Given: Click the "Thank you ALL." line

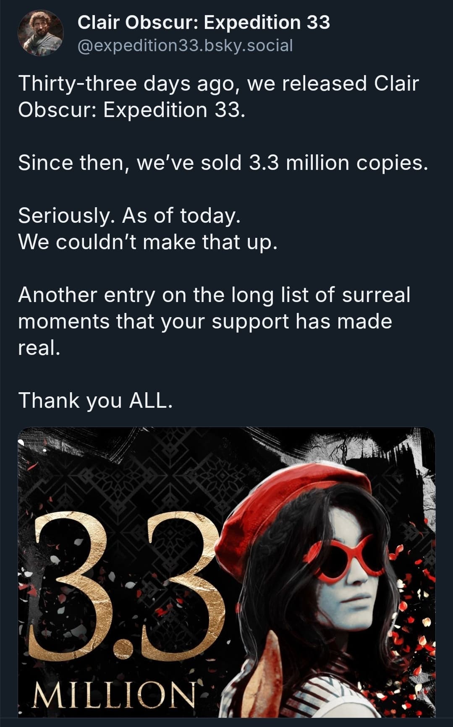Looking at the screenshot, I should [x=95, y=400].
